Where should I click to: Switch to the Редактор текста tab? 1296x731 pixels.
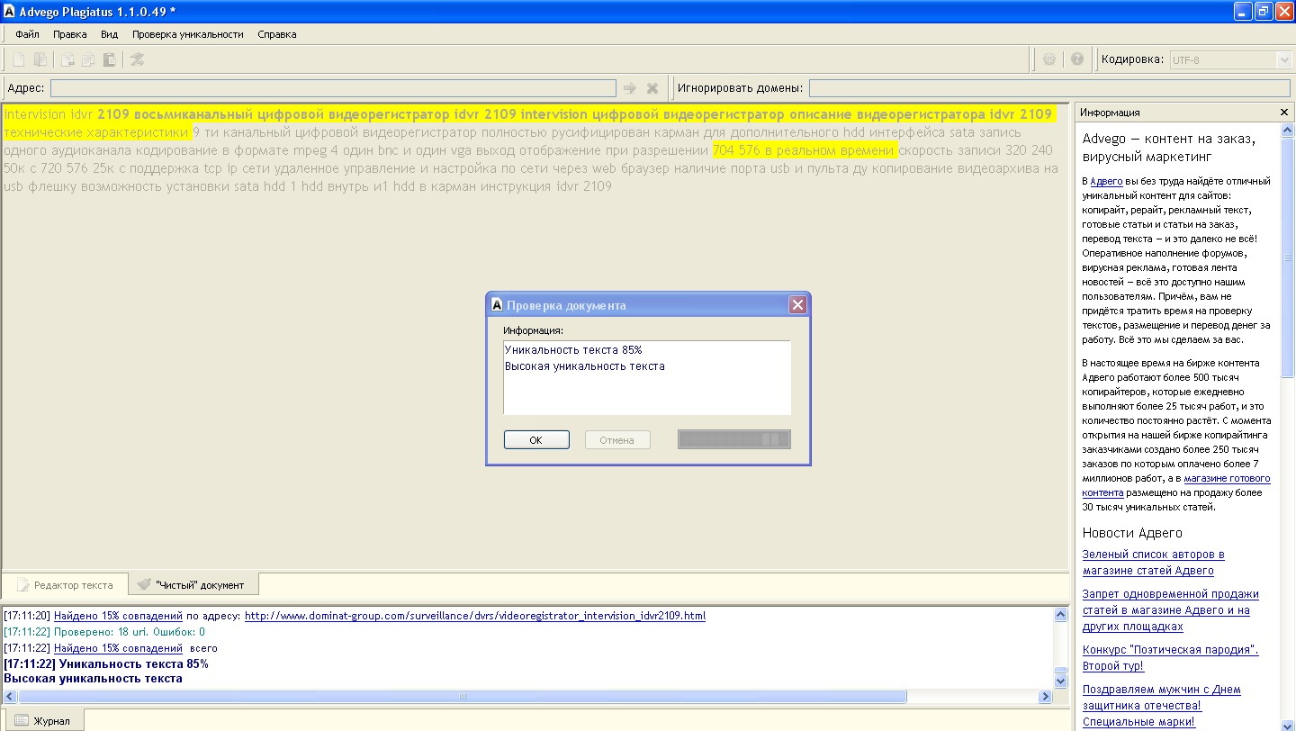click(x=65, y=584)
